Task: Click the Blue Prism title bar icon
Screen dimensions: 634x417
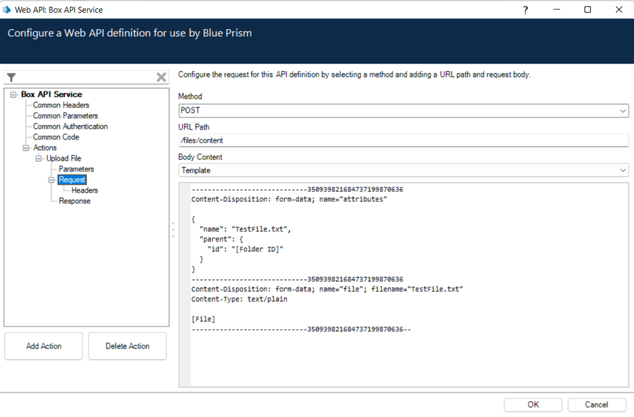Action: click(7, 10)
